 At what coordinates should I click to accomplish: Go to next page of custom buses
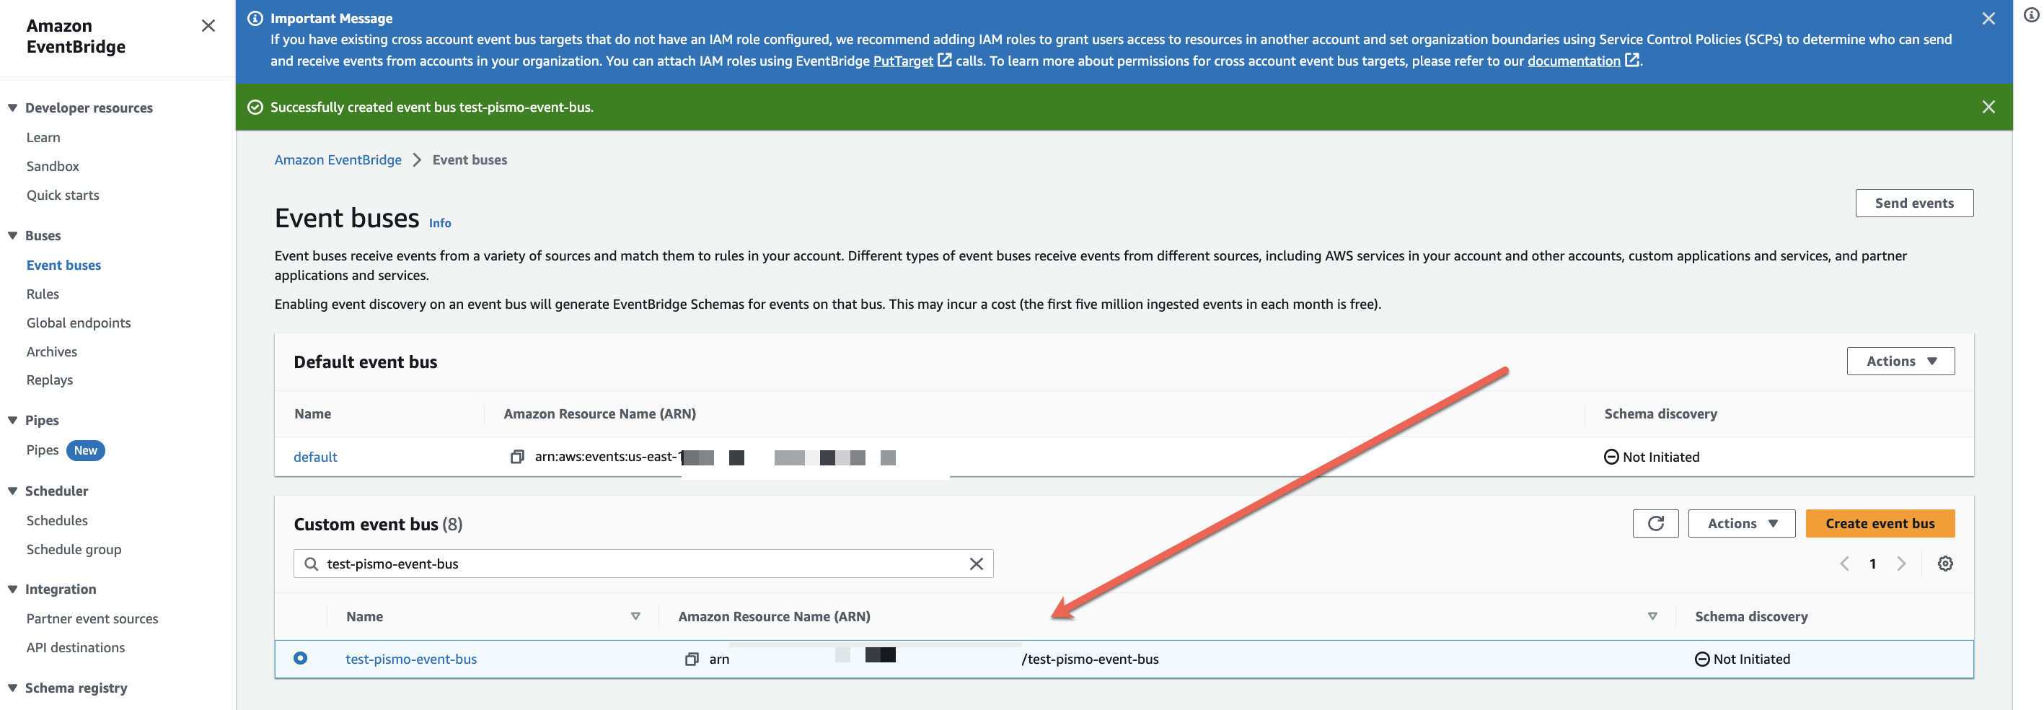(1901, 564)
